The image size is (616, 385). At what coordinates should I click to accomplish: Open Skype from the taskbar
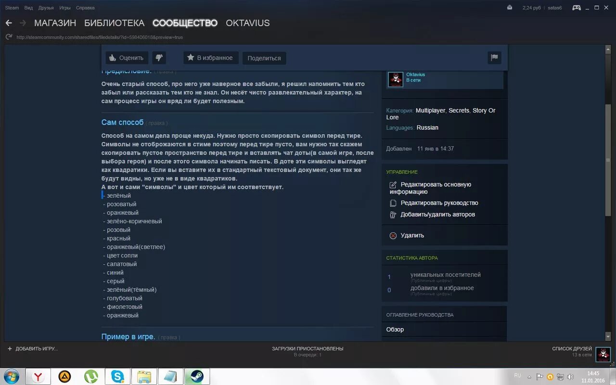click(x=117, y=376)
